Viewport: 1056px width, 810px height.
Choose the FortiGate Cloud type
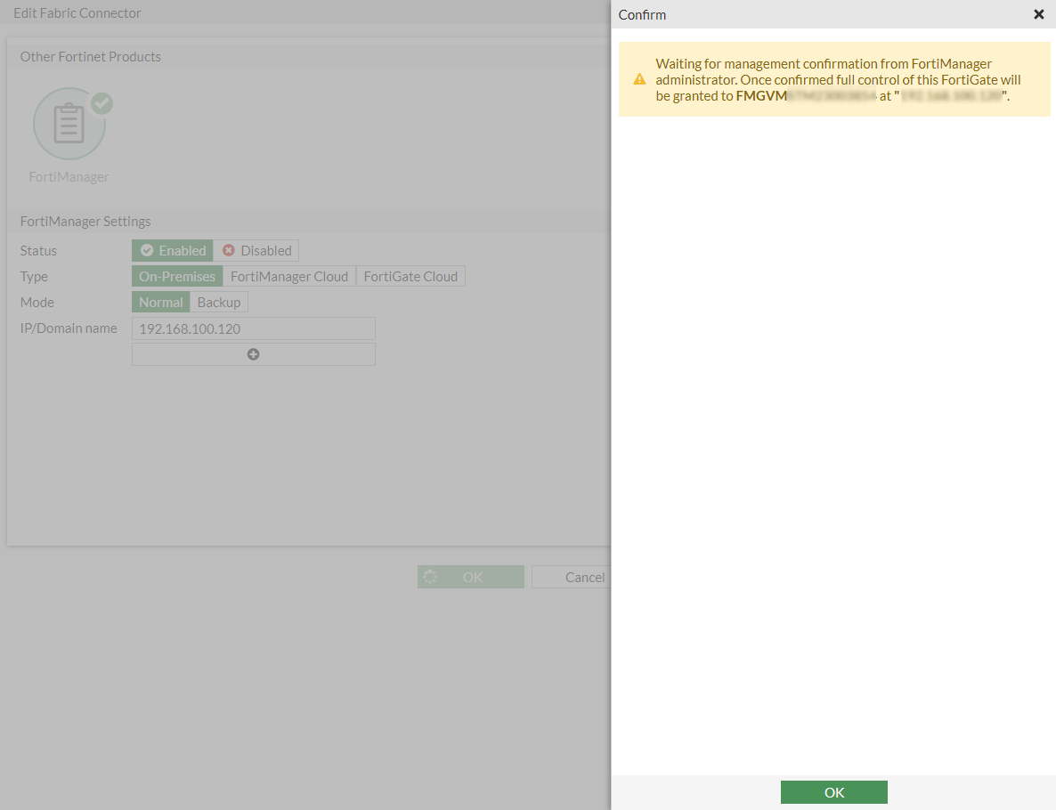[x=410, y=276]
